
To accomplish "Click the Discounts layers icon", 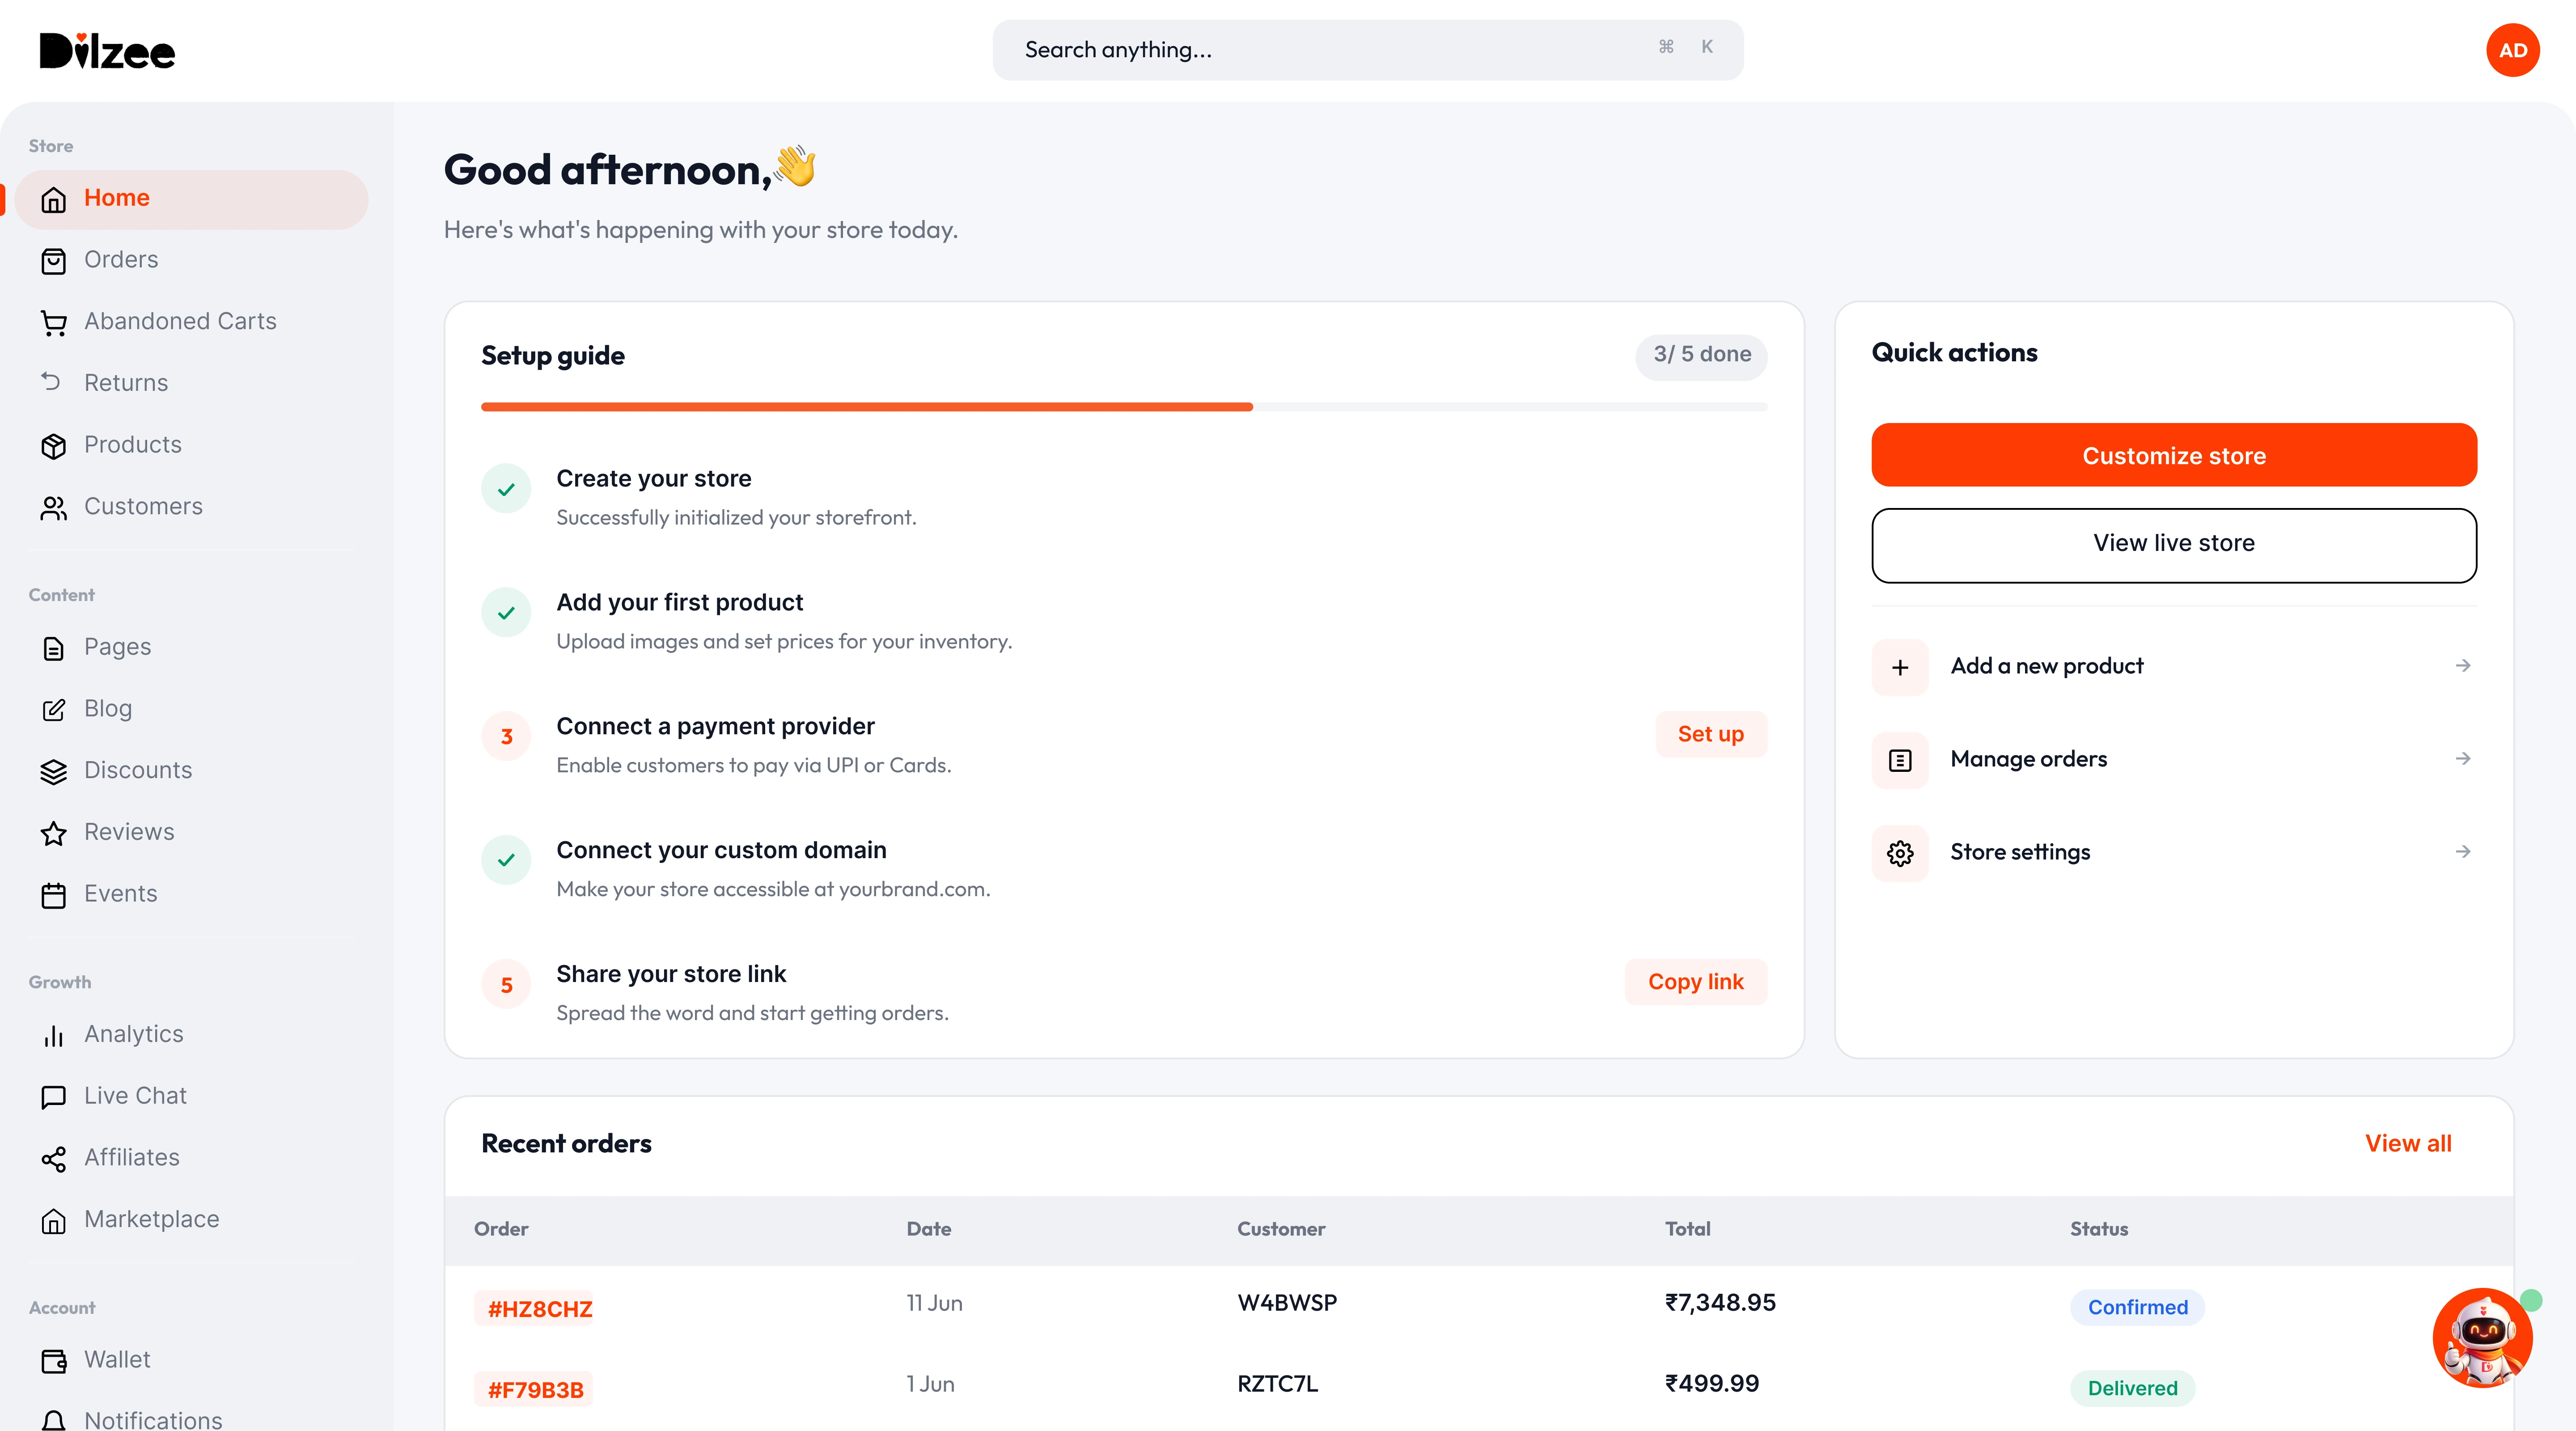I will coord(54,772).
